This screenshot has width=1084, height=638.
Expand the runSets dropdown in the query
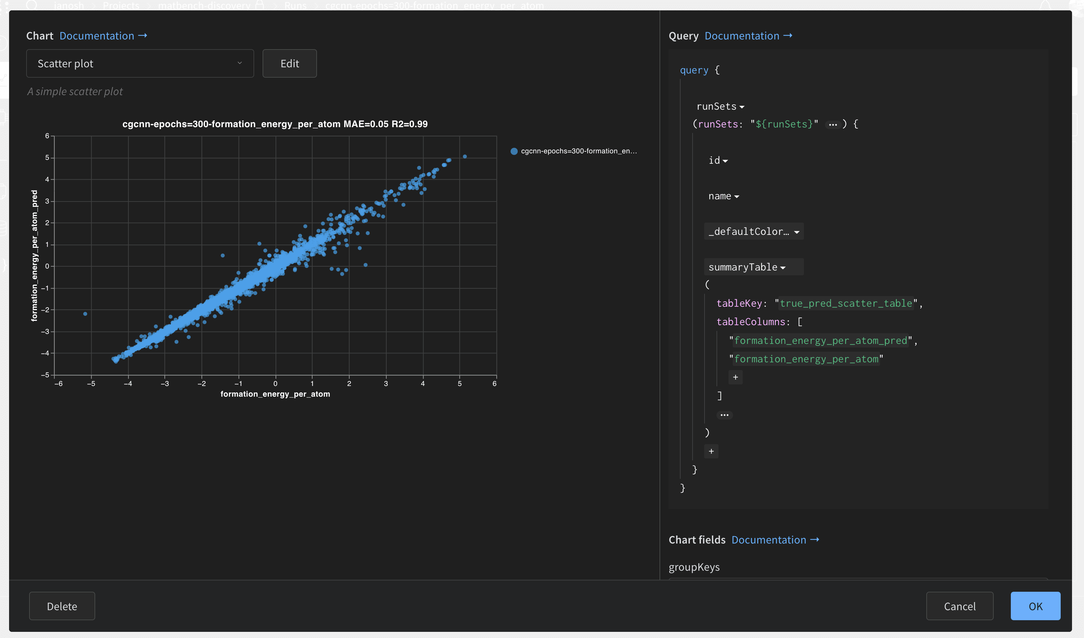point(742,106)
